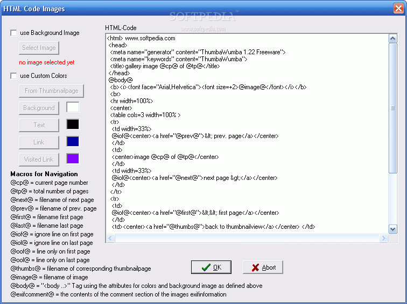This screenshot has width=407, height=304.
Task: Click the '@ool@ = line only on last page' macro
Action: point(50,260)
